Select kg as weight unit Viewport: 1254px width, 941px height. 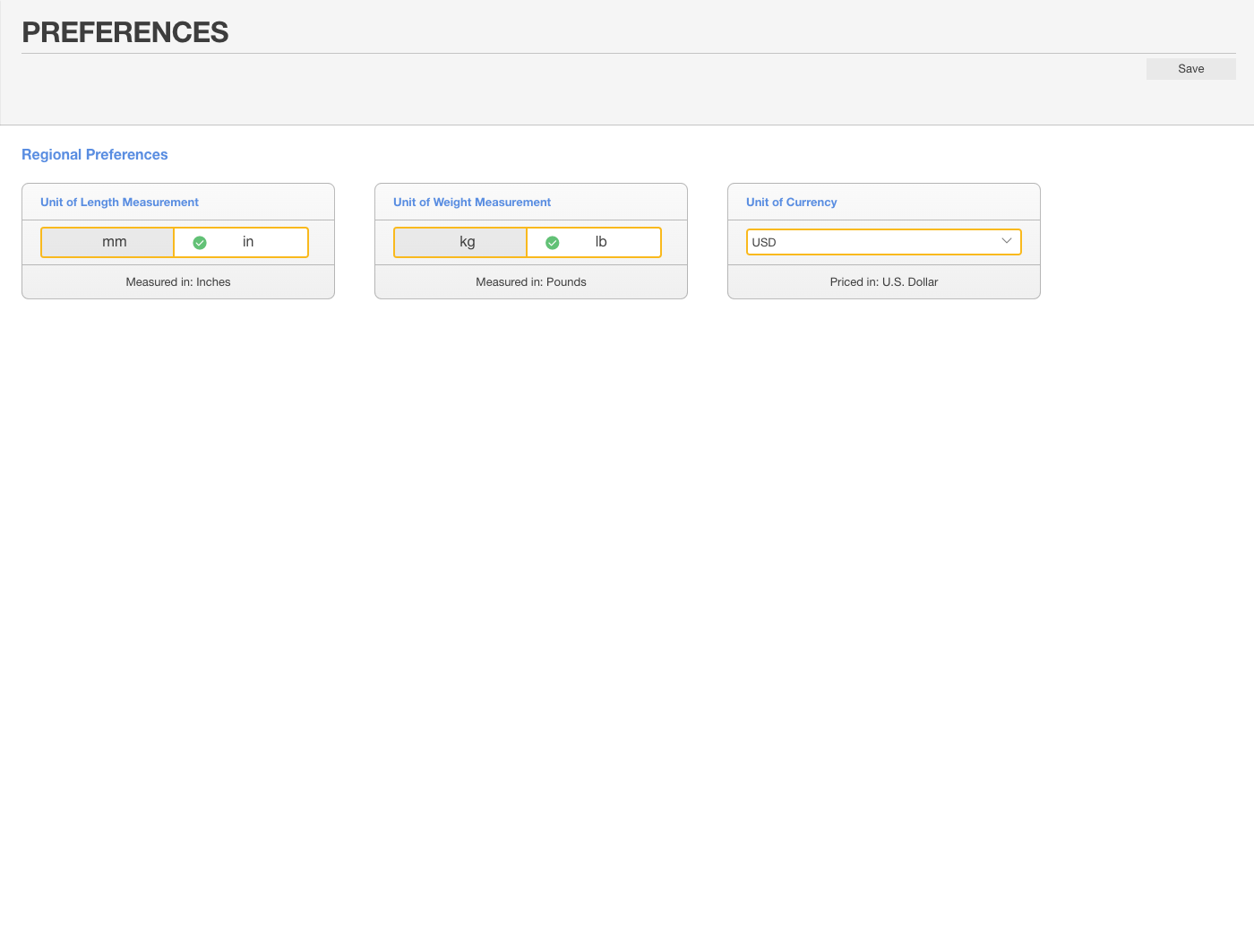click(460, 242)
